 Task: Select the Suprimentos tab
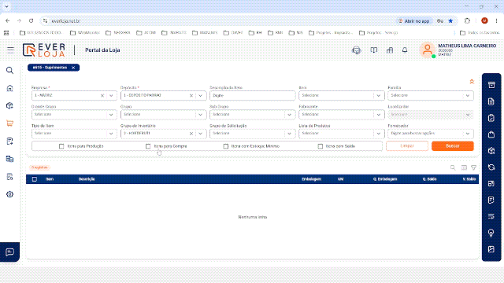50,68
